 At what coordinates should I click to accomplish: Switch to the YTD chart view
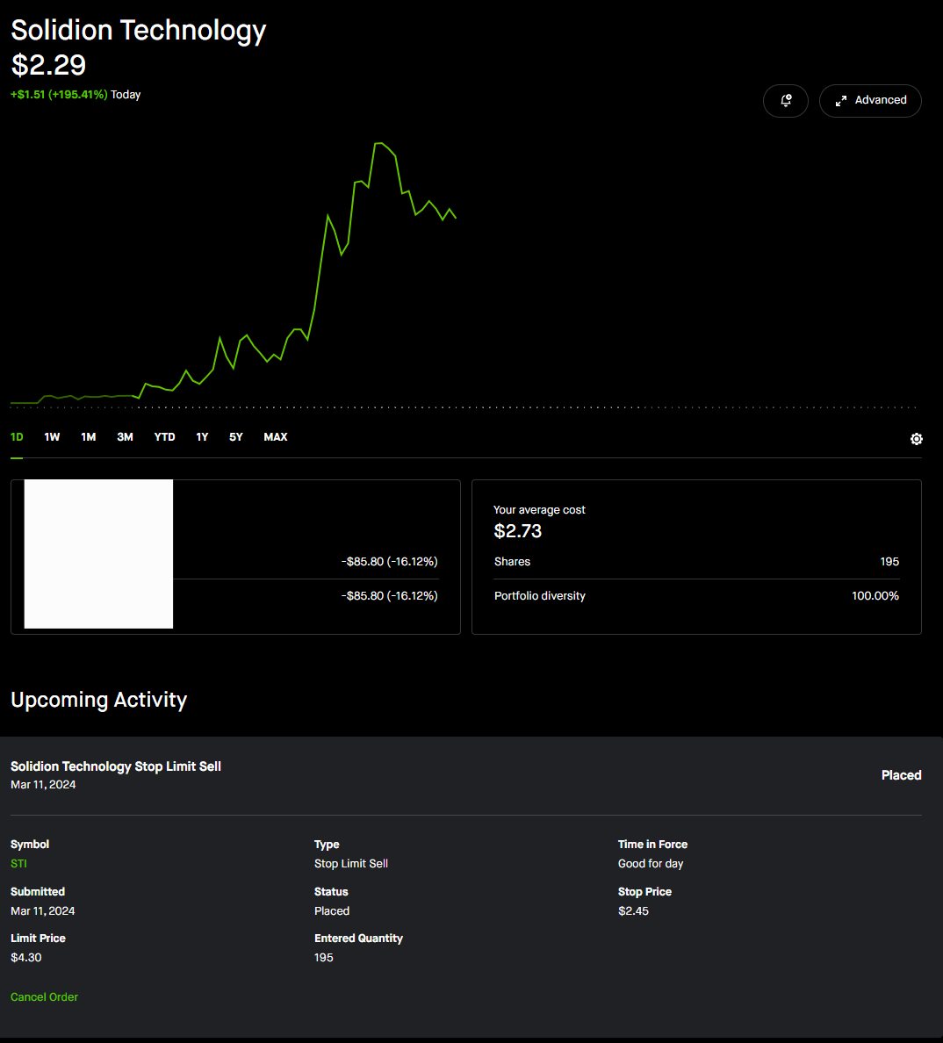click(164, 436)
